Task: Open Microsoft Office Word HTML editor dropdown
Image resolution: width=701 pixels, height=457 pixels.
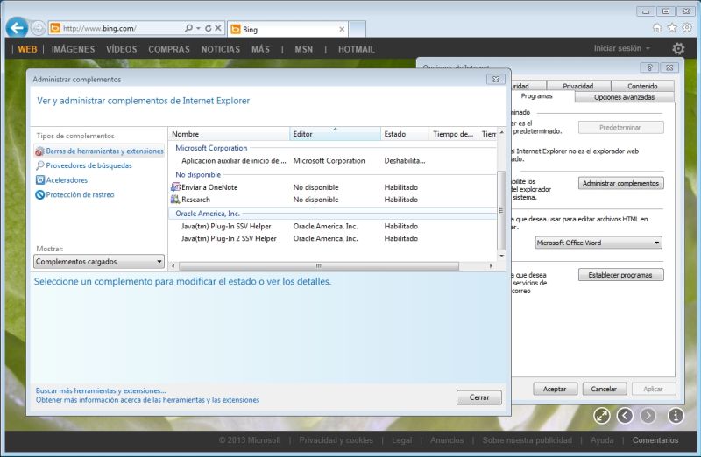Action: [x=598, y=243]
